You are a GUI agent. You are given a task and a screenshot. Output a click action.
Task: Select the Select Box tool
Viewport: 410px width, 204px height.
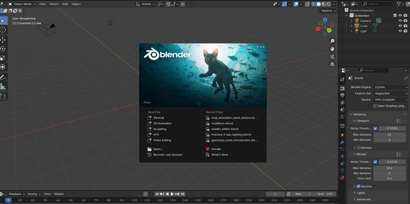pyautogui.click(x=3, y=20)
